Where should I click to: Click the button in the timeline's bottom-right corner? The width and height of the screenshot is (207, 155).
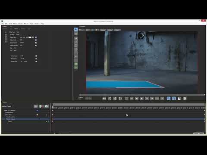[x=198, y=133]
